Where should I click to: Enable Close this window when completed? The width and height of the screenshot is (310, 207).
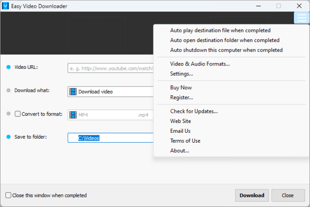coord(8,195)
